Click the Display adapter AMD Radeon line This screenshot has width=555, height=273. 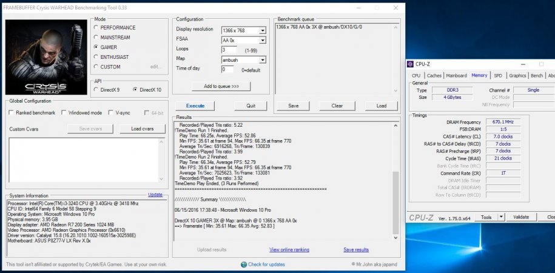[61, 225]
